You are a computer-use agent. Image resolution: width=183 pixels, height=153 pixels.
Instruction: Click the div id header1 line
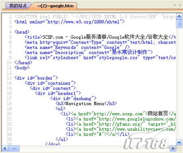point(58,93)
